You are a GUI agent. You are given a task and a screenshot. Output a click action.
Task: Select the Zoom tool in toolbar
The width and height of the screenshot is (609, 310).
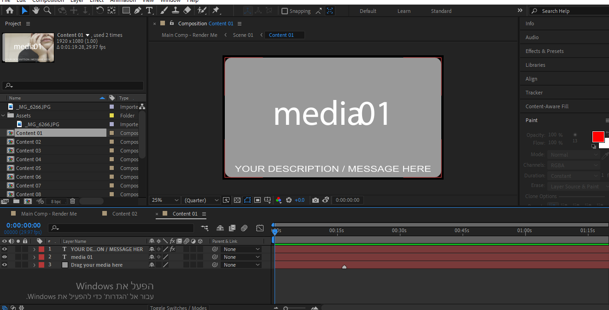(x=47, y=11)
